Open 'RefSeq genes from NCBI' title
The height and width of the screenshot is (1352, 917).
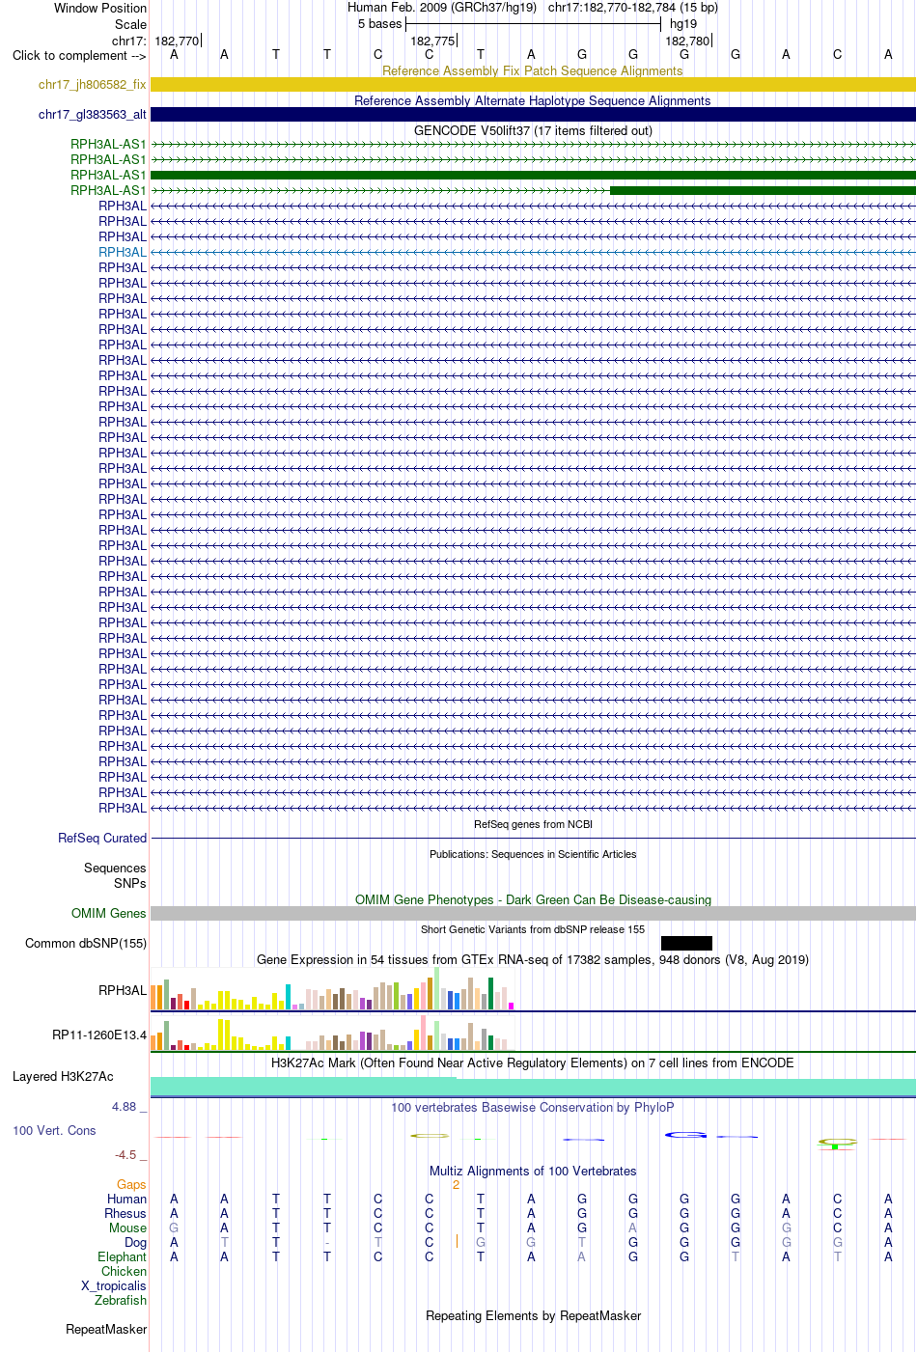pos(533,824)
